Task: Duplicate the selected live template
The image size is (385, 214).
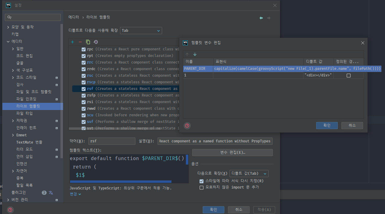Action: (88, 42)
